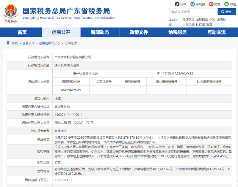Screen dimensions: 238x187
Task: Click the mobile version (手机端) icon
Action: (x=193, y=4)
